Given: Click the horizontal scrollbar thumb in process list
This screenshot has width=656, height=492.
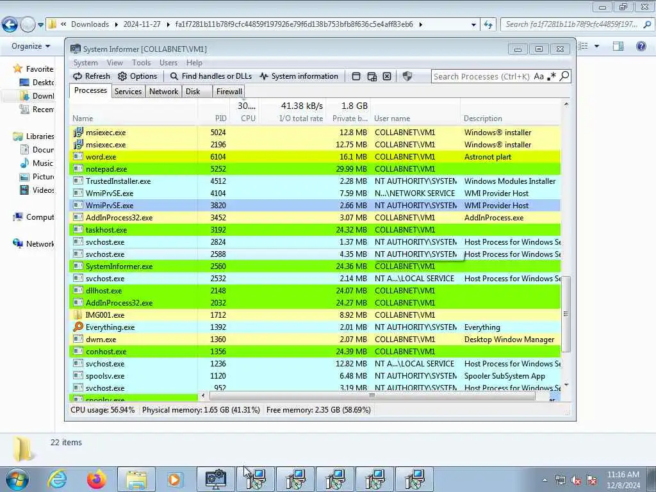Looking at the screenshot, I should click(x=372, y=395).
